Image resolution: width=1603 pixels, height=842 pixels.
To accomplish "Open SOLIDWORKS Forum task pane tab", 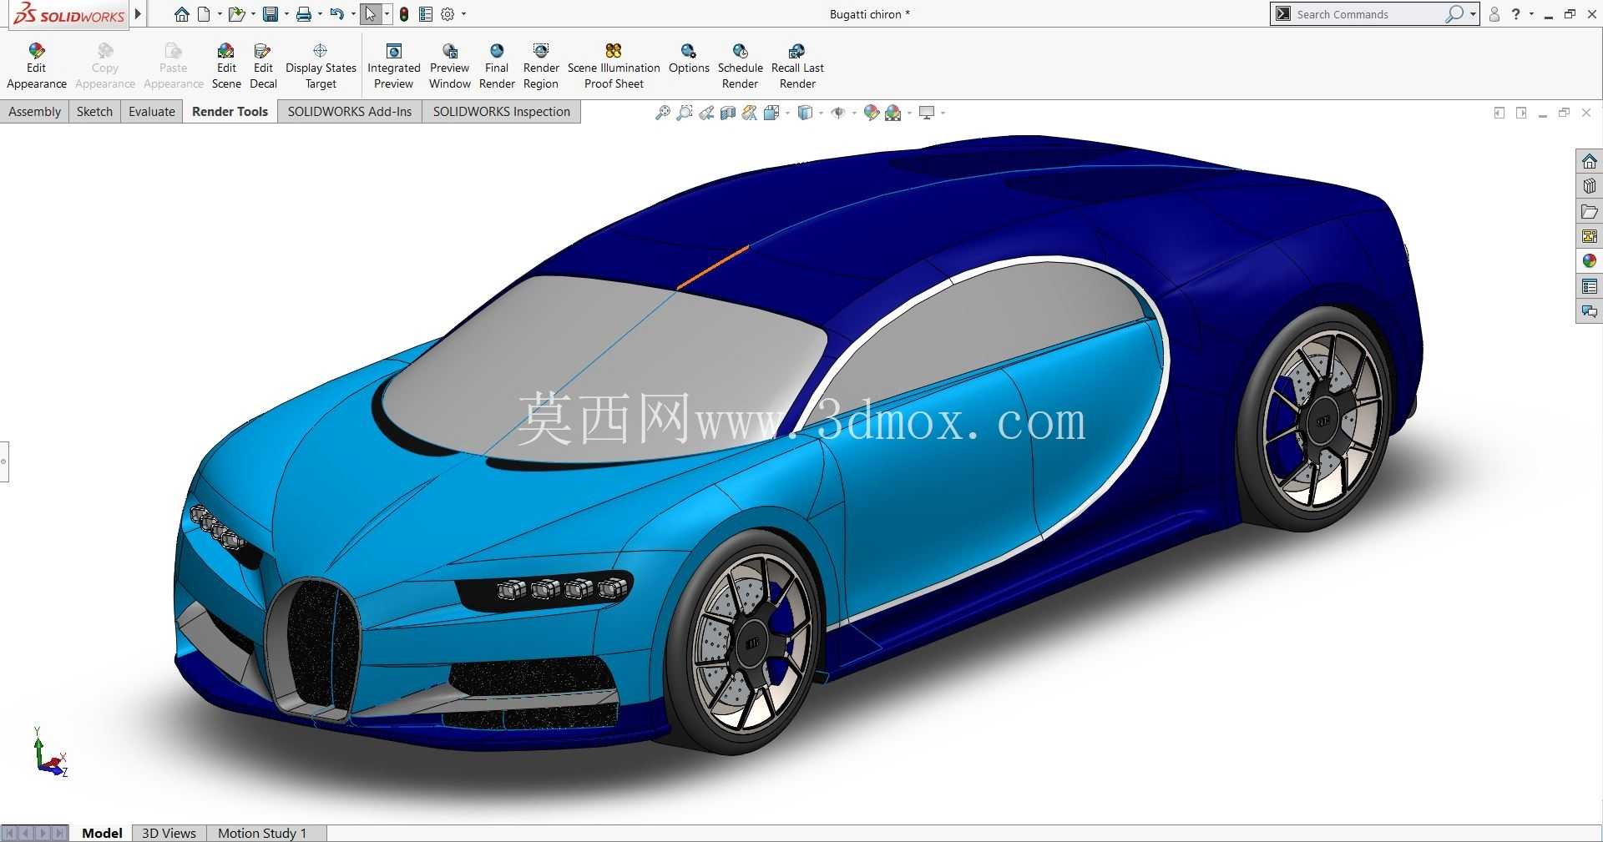I will [x=1589, y=311].
